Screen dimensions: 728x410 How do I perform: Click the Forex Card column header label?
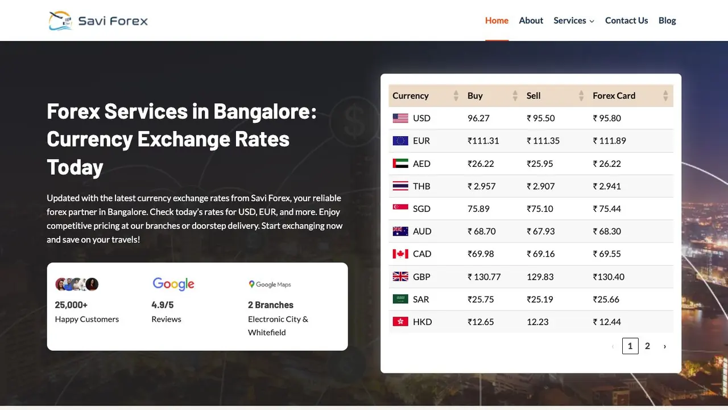click(614, 96)
